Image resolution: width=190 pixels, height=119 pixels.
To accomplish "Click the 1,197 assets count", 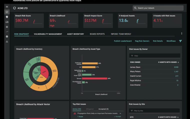I will [176, 72].
